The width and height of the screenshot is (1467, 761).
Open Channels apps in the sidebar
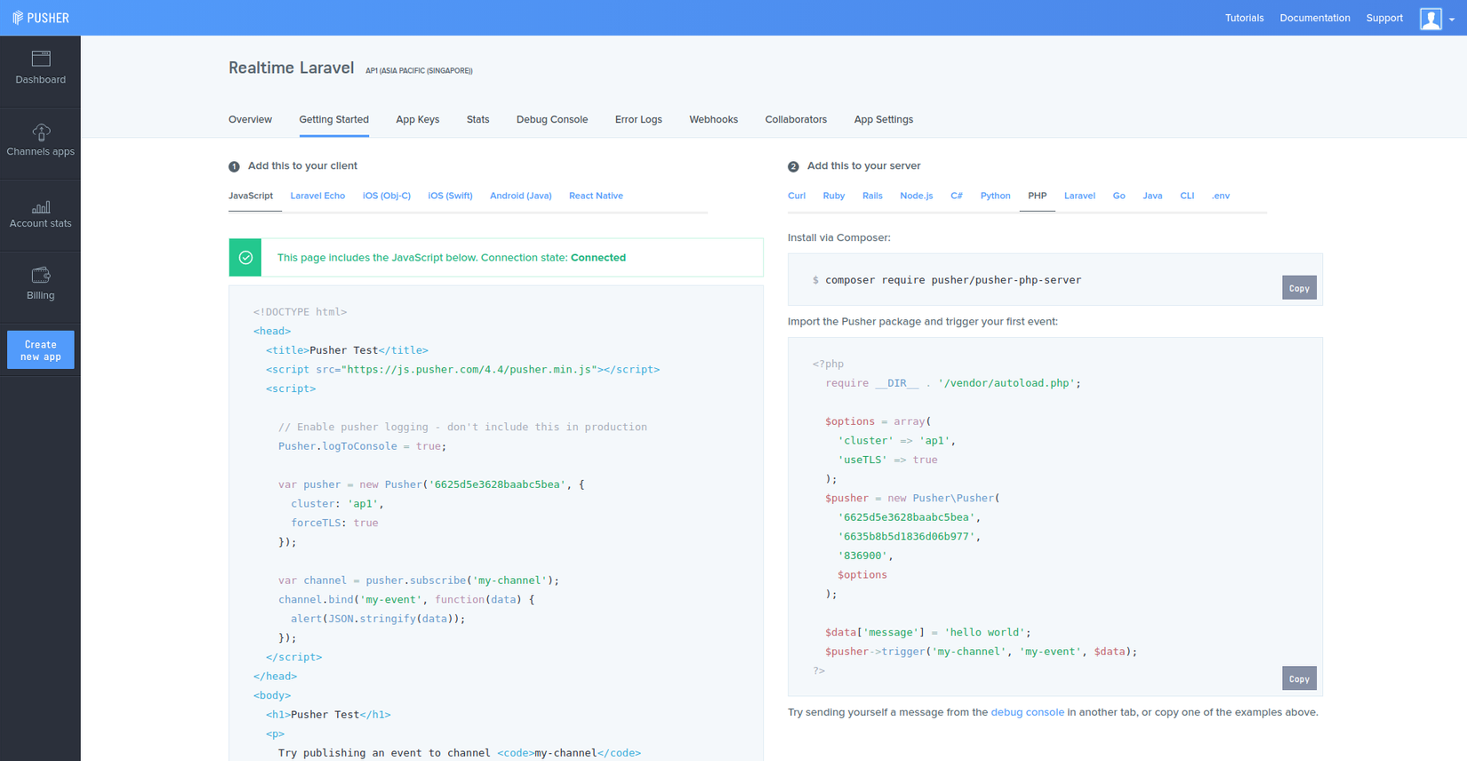pos(40,140)
